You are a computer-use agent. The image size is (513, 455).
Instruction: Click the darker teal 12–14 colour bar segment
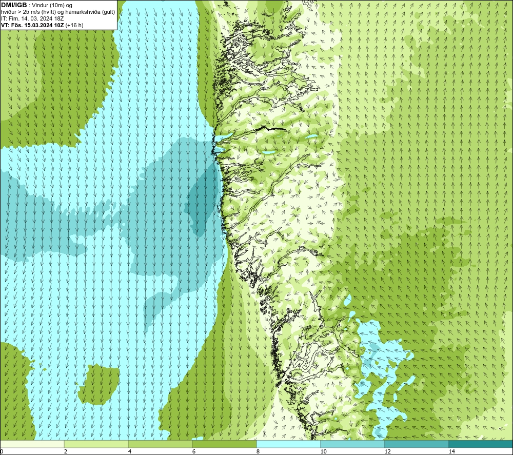pos(417,444)
